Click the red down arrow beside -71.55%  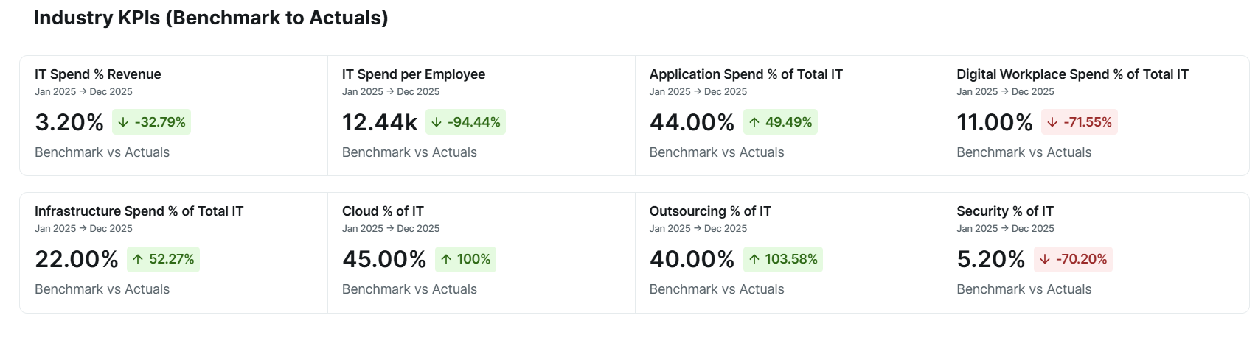[x=1052, y=122]
